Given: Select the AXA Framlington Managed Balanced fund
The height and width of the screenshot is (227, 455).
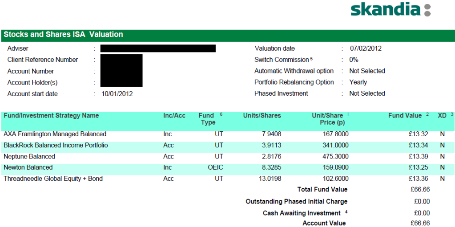Looking at the screenshot, I should pyautogui.click(x=55, y=134).
